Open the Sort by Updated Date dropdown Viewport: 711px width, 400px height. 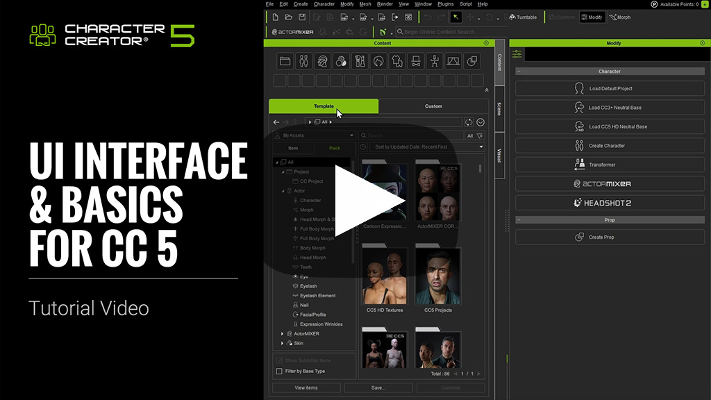tap(427, 147)
